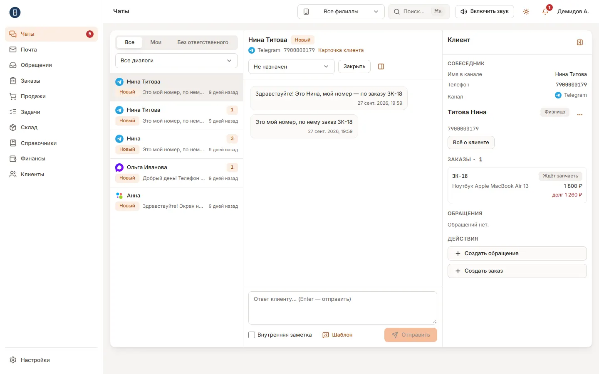Click the Всё о клиенте button
599x374 pixels.
click(x=471, y=143)
